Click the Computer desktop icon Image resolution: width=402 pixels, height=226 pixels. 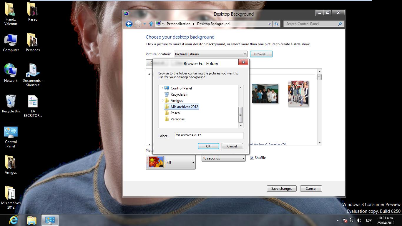pyautogui.click(x=11, y=42)
